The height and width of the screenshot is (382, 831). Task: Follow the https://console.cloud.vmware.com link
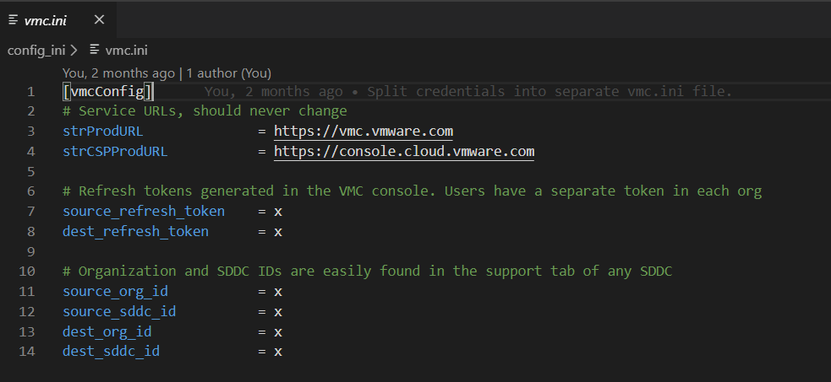pos(404,152)
